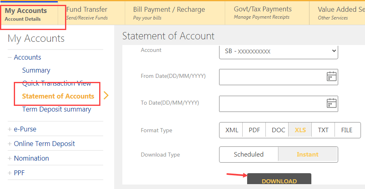This screenshot has height=189, width=365.
Task: Expand the Online Term Deposit section
Action: tap(10, 144)
